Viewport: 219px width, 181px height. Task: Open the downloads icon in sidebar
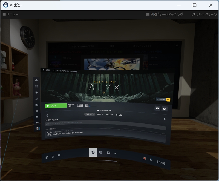click(37, 111)
